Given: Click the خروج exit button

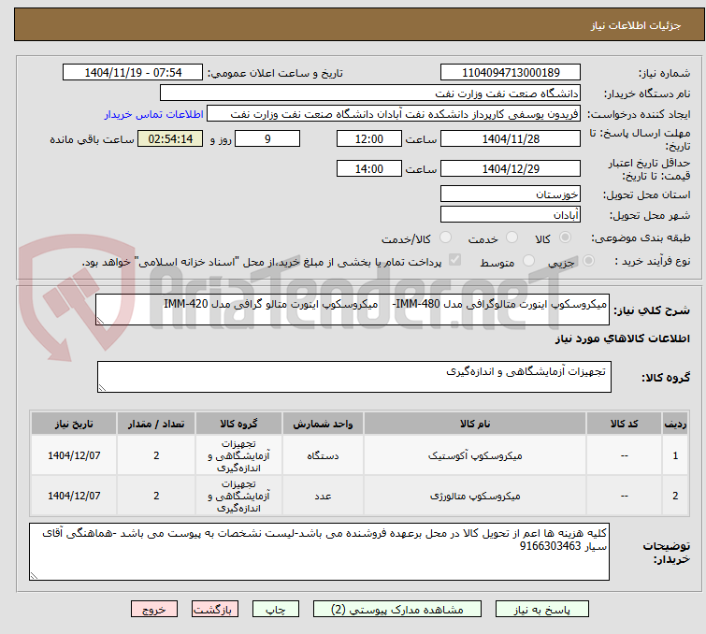Looking at the screenshot, I should [x=154, y=610].
